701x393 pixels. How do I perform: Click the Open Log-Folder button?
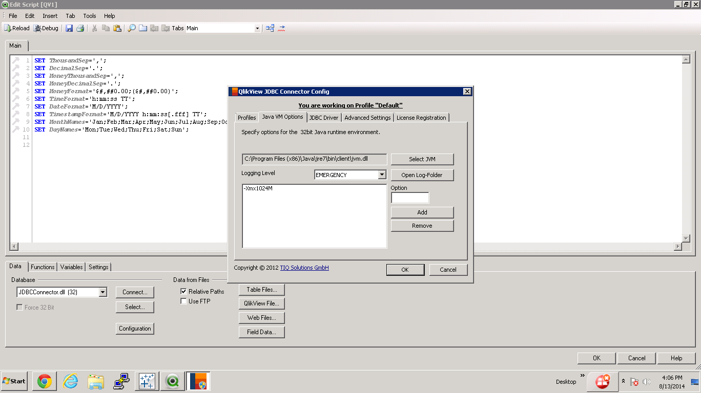click(422, 175)
